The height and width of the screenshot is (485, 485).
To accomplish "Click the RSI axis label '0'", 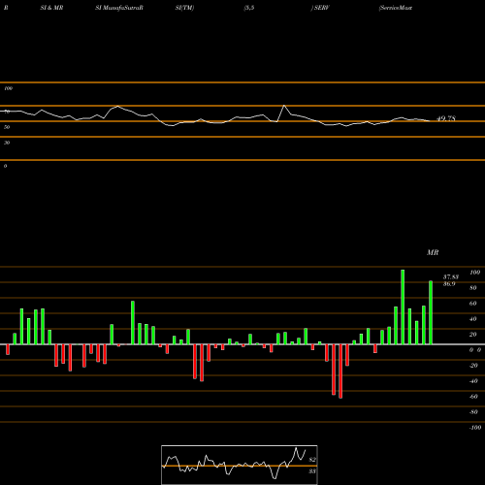I will click(5, 166).
